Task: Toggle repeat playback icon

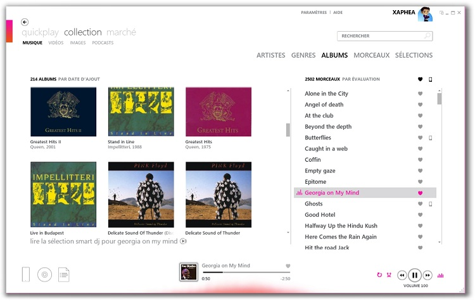Action: pos(379,275)
